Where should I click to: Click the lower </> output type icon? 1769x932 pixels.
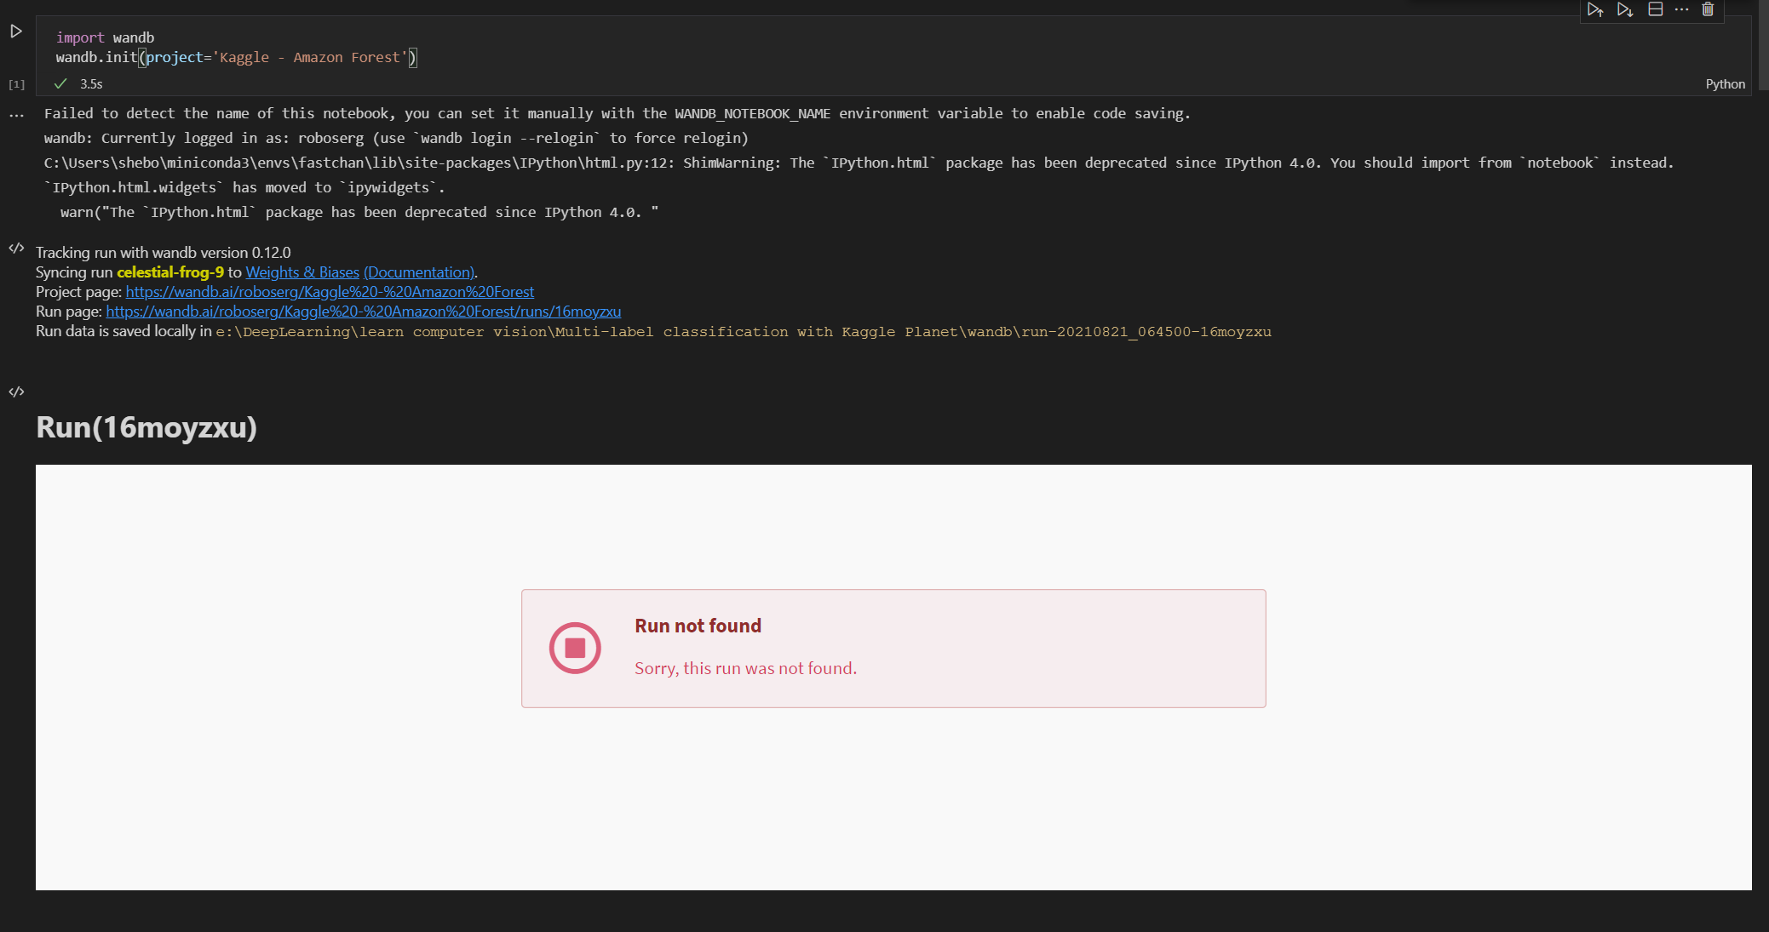(x=15, y=392)
